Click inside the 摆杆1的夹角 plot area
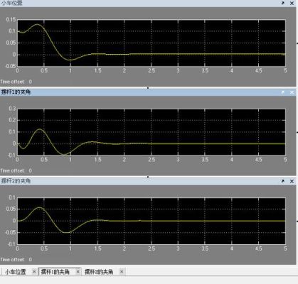 (151, 132)
